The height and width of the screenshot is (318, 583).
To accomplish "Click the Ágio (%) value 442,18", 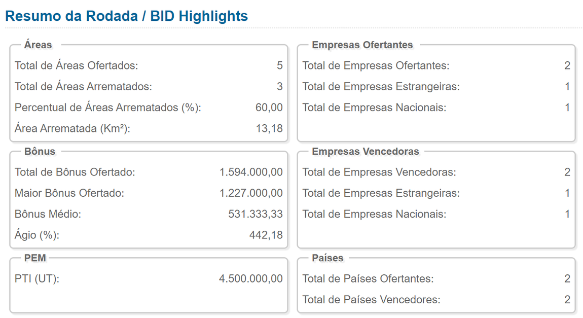I will (x=266, y=235).
